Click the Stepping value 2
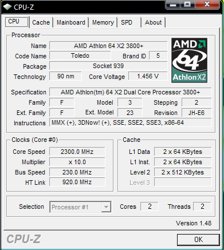The width and height of the screenshot is (224, 250). (x=197, y=102)
